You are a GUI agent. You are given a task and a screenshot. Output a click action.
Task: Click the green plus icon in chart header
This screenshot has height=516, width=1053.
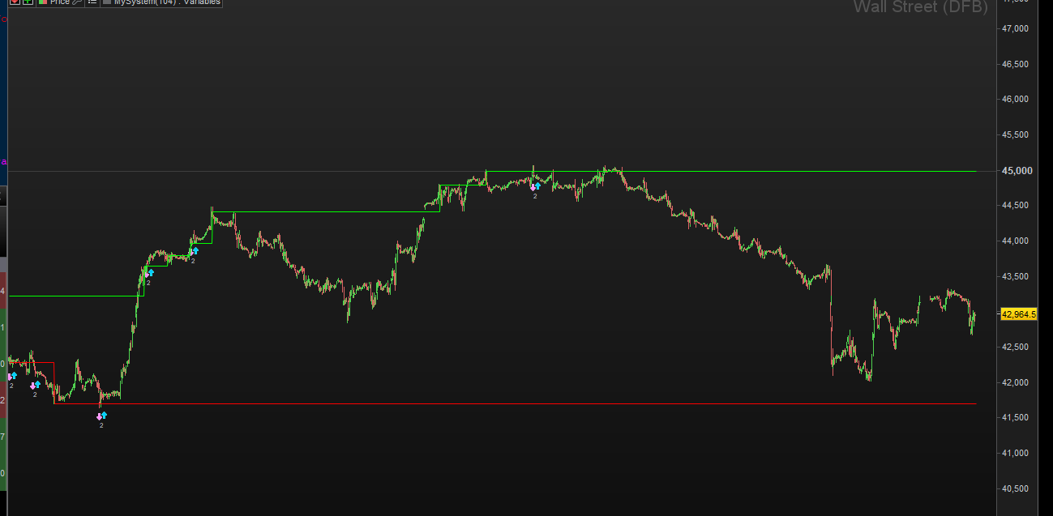(28, 2)
